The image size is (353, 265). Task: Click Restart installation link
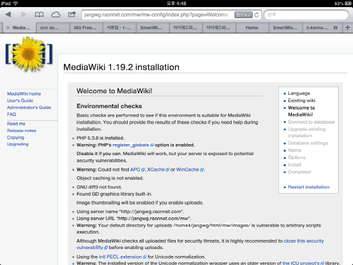[x=309, y=187]
